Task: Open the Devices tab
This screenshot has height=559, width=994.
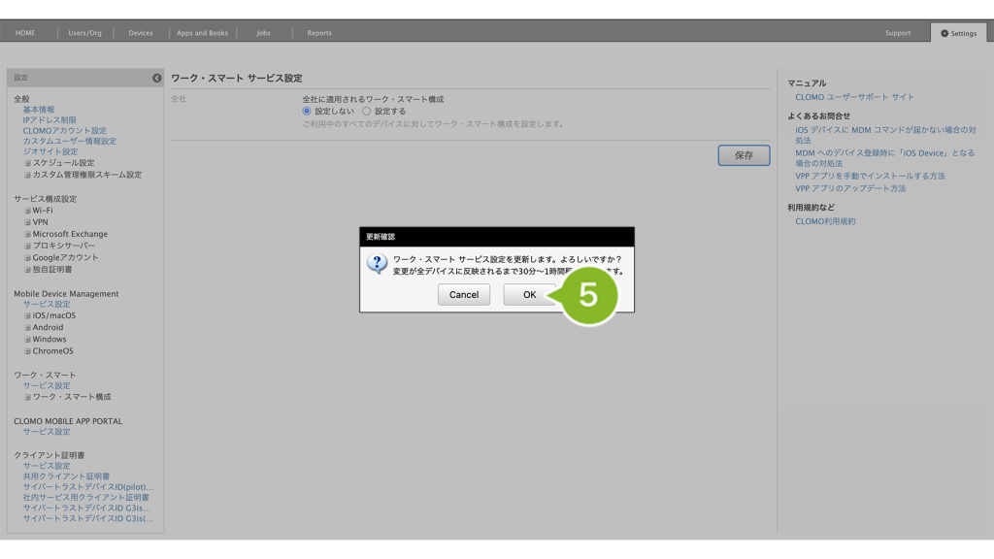Action: 141,33
